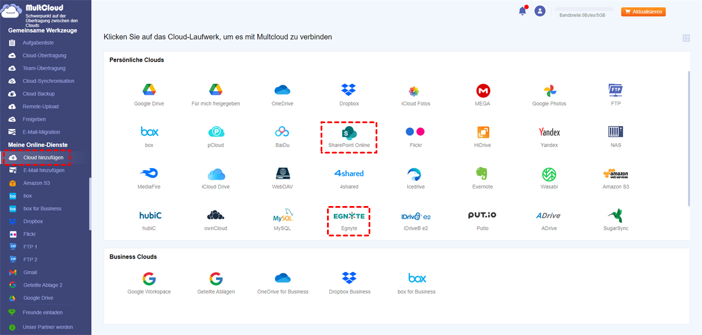Choose MediaFire cloud
Viewport: 702px width, 335px height.
click(149, 173)
